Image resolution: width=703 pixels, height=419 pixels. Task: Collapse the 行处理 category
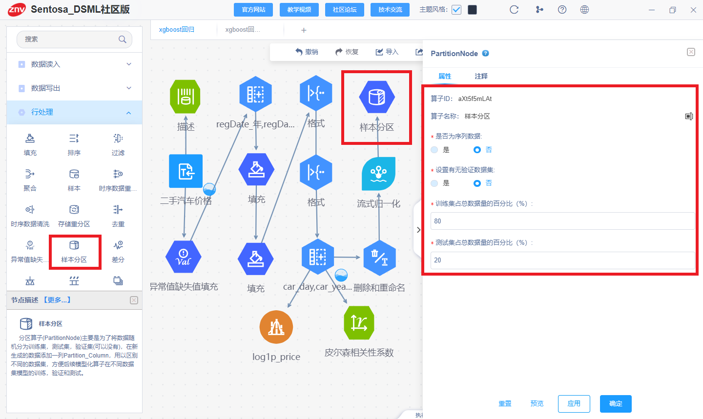click(x=74, y=112)
